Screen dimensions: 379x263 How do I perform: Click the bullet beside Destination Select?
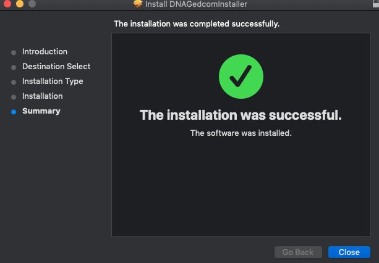click(14, 67)
